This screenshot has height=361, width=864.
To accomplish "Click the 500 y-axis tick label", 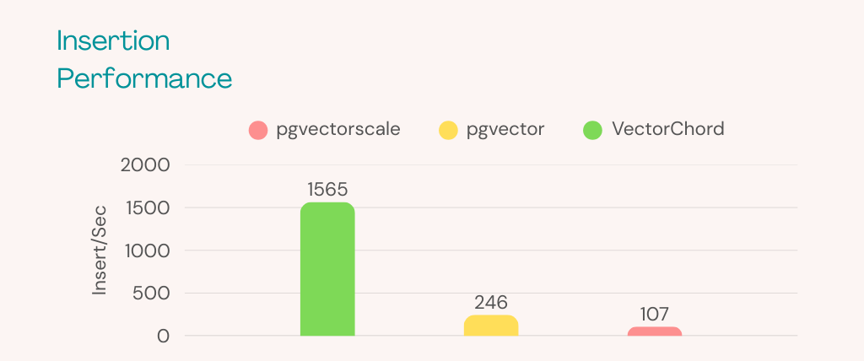I will 151,294.
